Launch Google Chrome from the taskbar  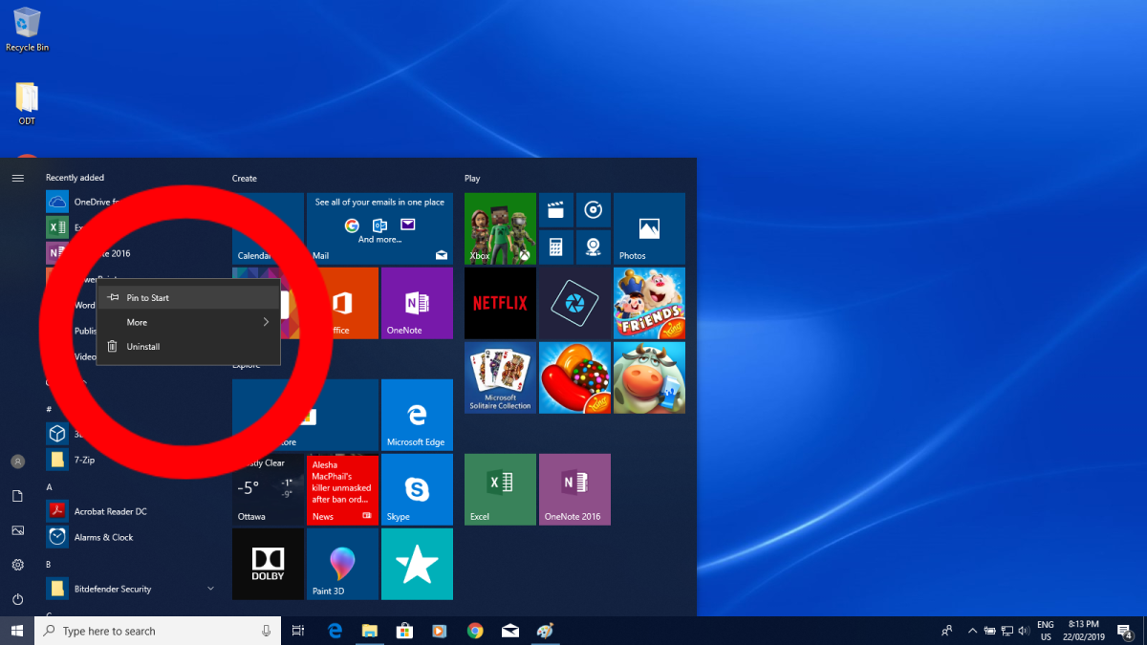point(475,631)
